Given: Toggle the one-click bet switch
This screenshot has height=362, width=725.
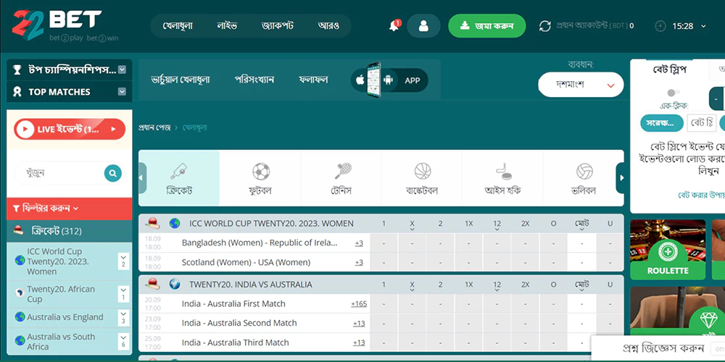Looking at the screenshot, I should point(674,93).
